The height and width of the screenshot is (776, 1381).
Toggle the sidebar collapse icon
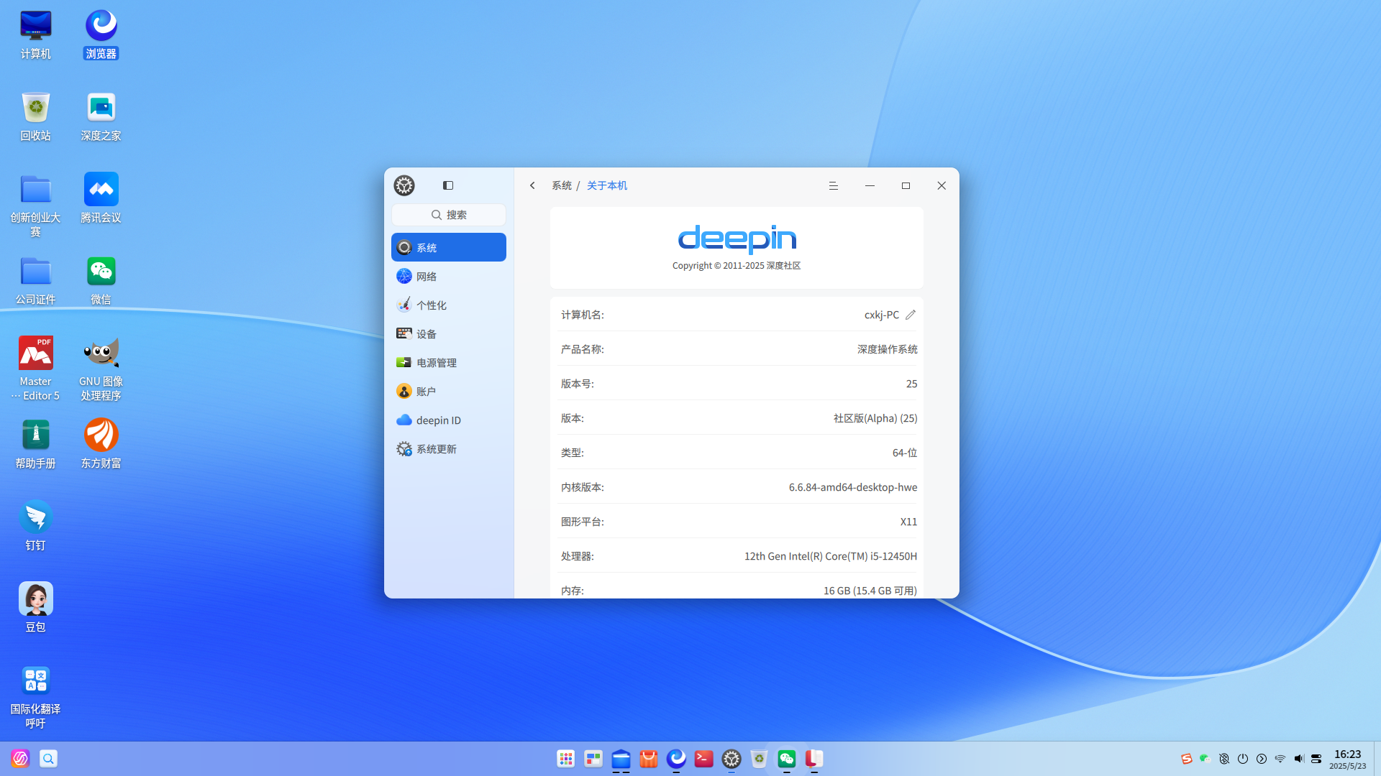[x=448, y=185]
